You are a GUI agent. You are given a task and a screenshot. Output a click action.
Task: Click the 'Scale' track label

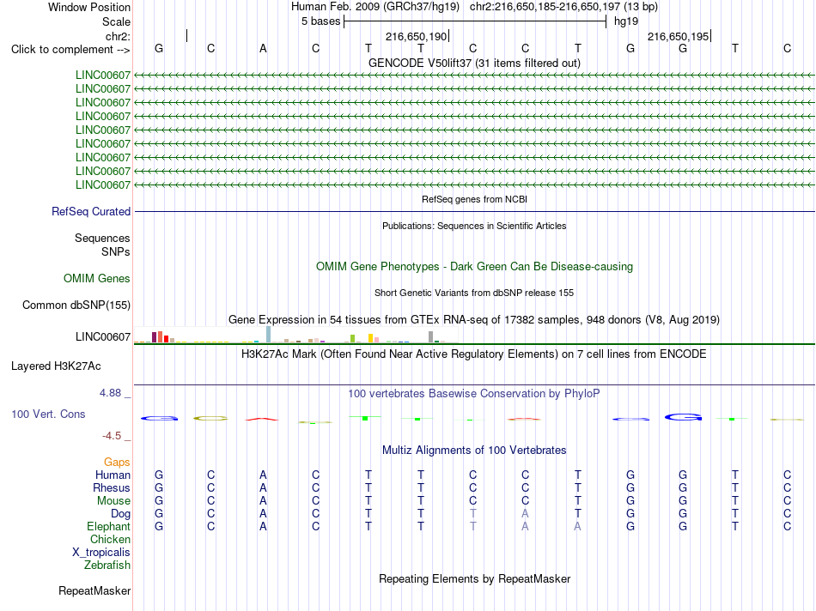[116, 21]
